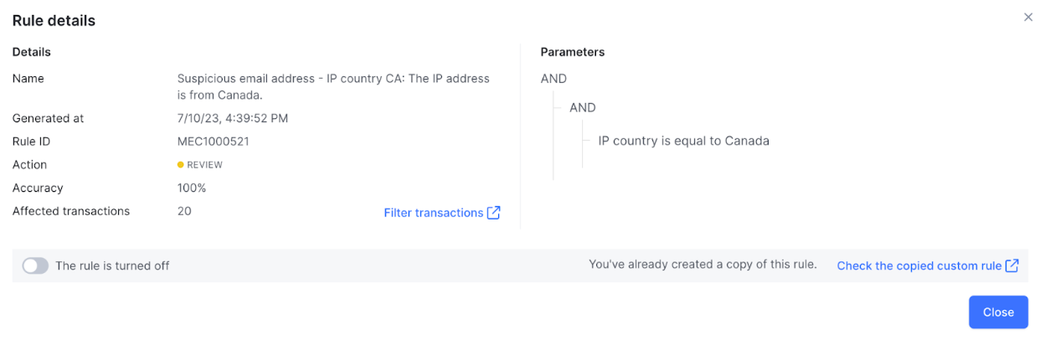Viewport: 1050px width, 340px height.
Task: Select the top-level AND parameter node
Action: click(x=553, y=79)
